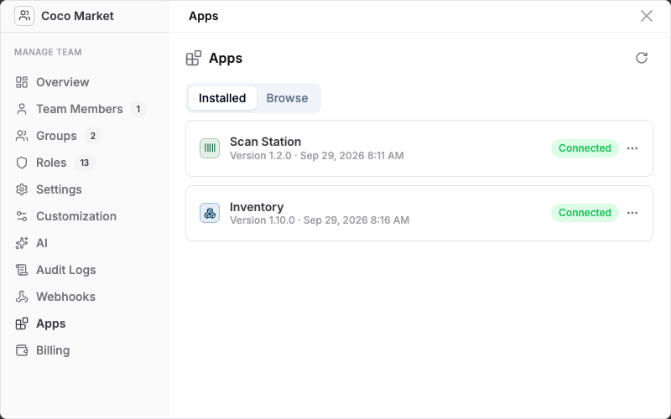Click the Settings gear icon

pyautogui.click(x=22, y=189)
